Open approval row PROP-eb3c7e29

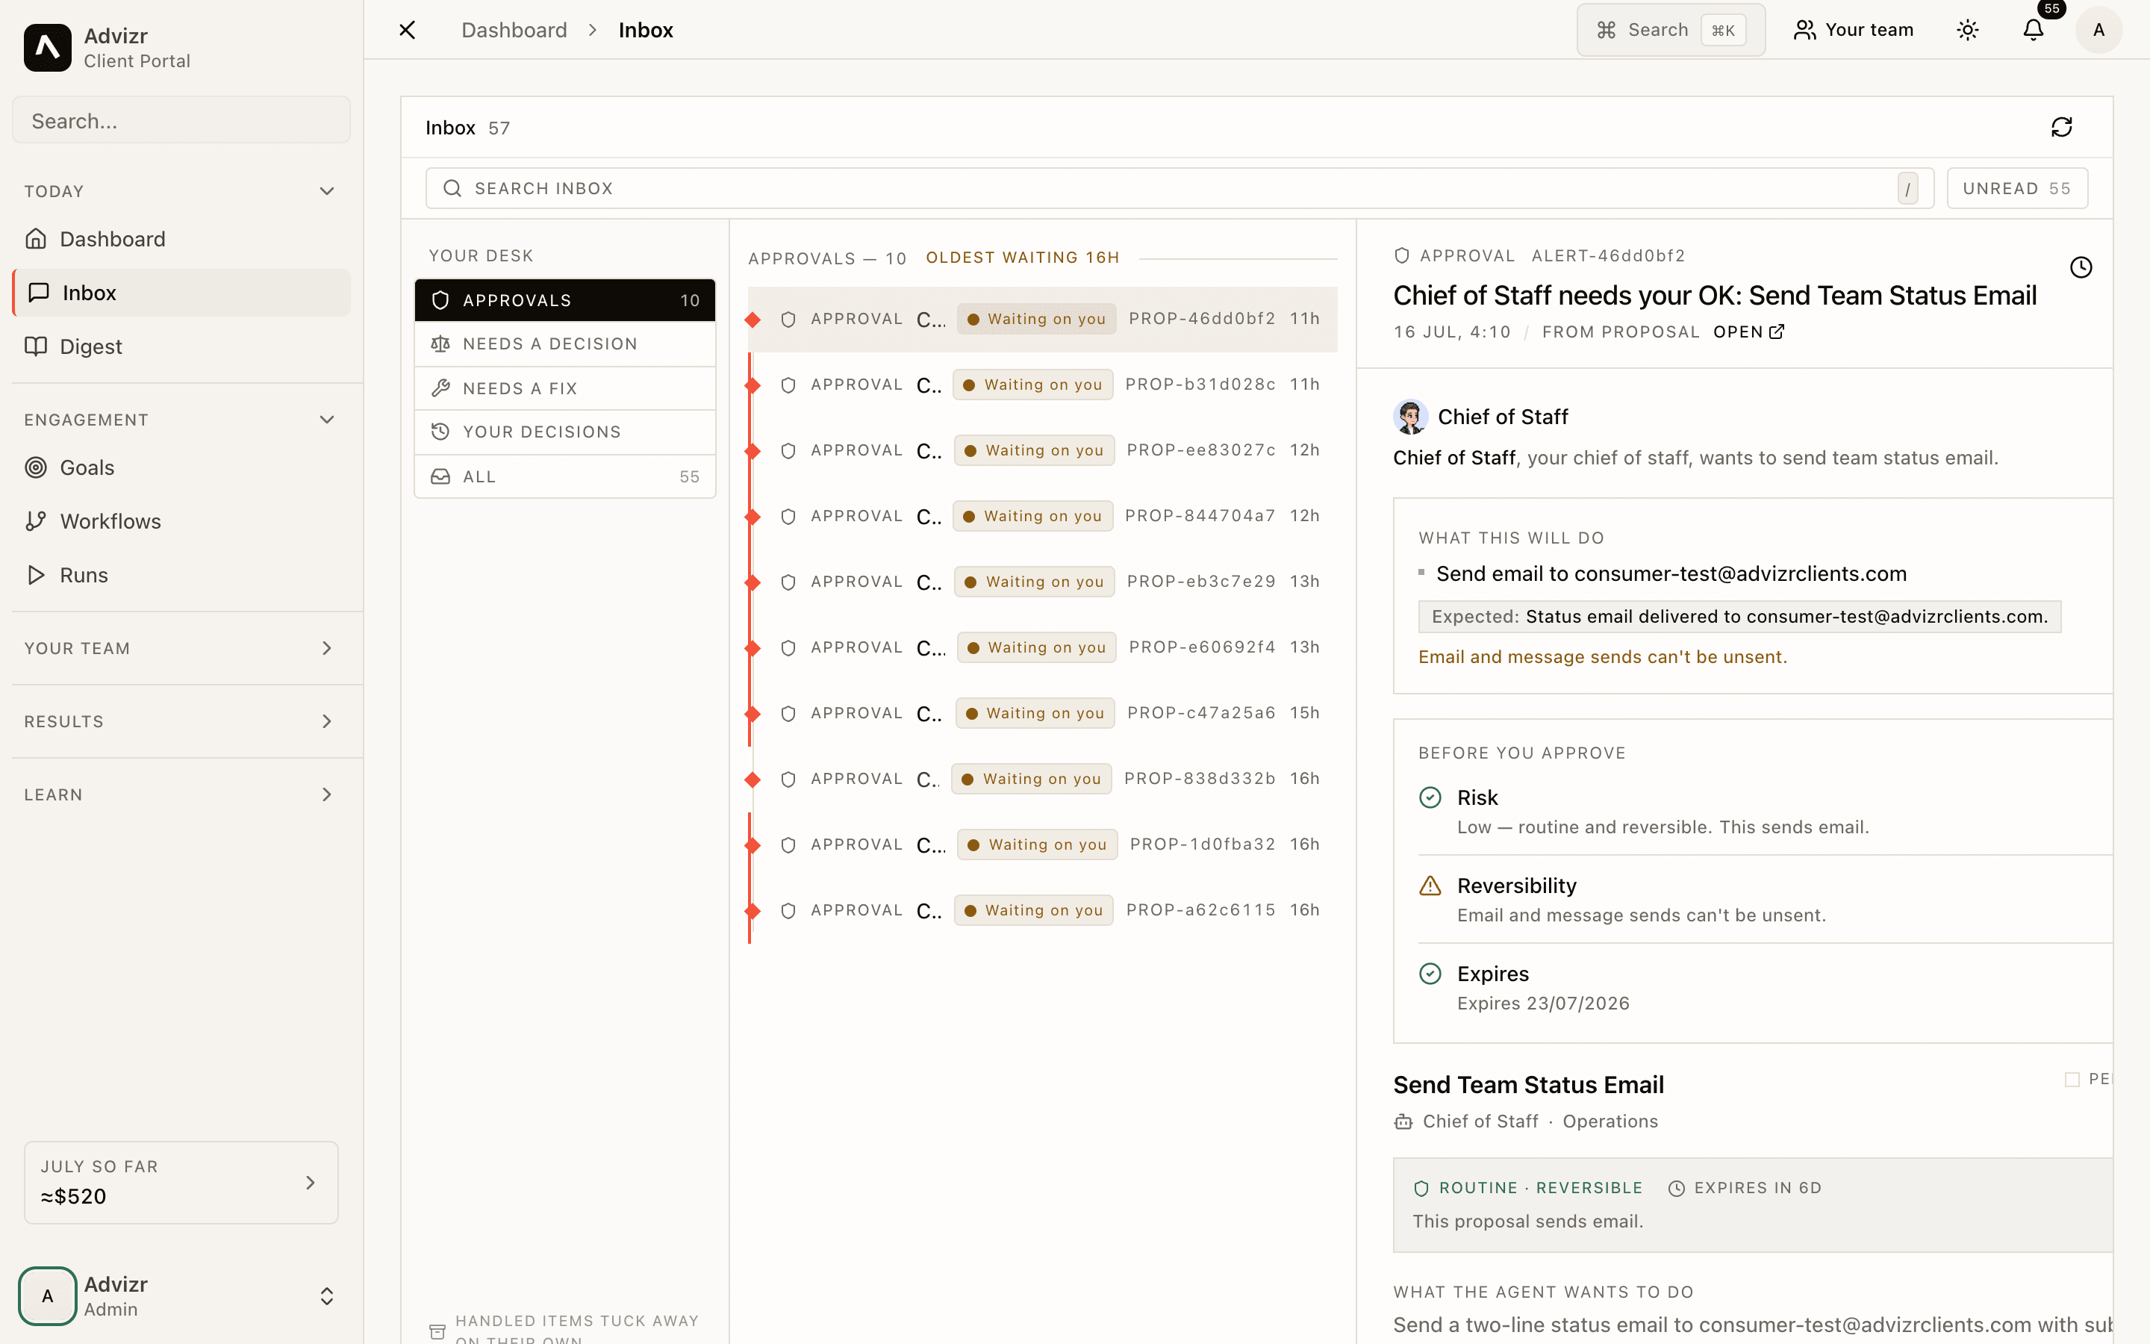[1042, 582]
